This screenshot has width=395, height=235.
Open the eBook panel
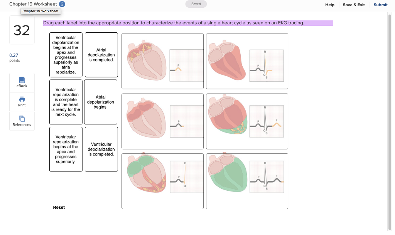22,82
